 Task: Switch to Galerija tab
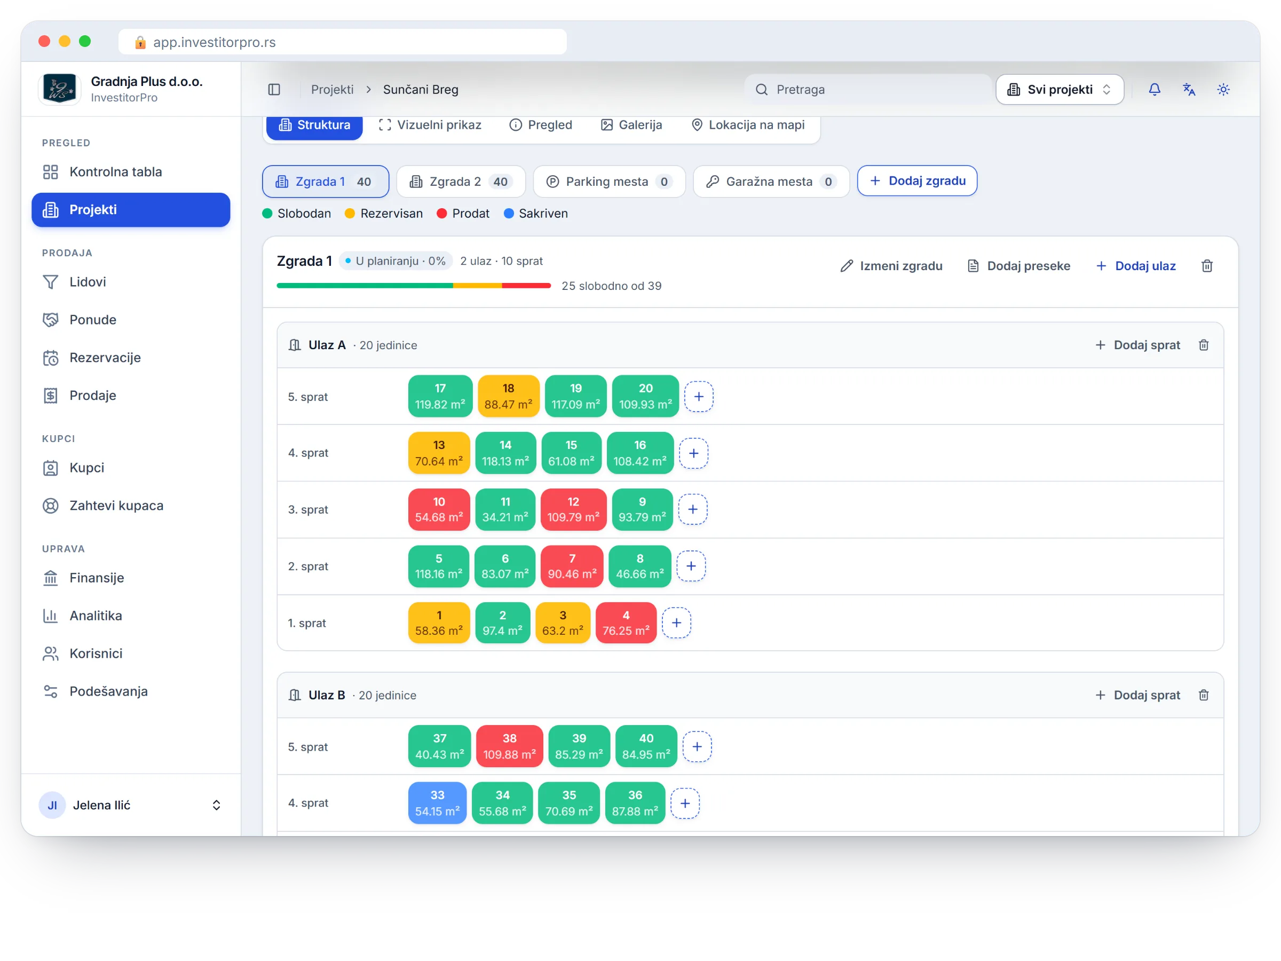tap(631, 125)
